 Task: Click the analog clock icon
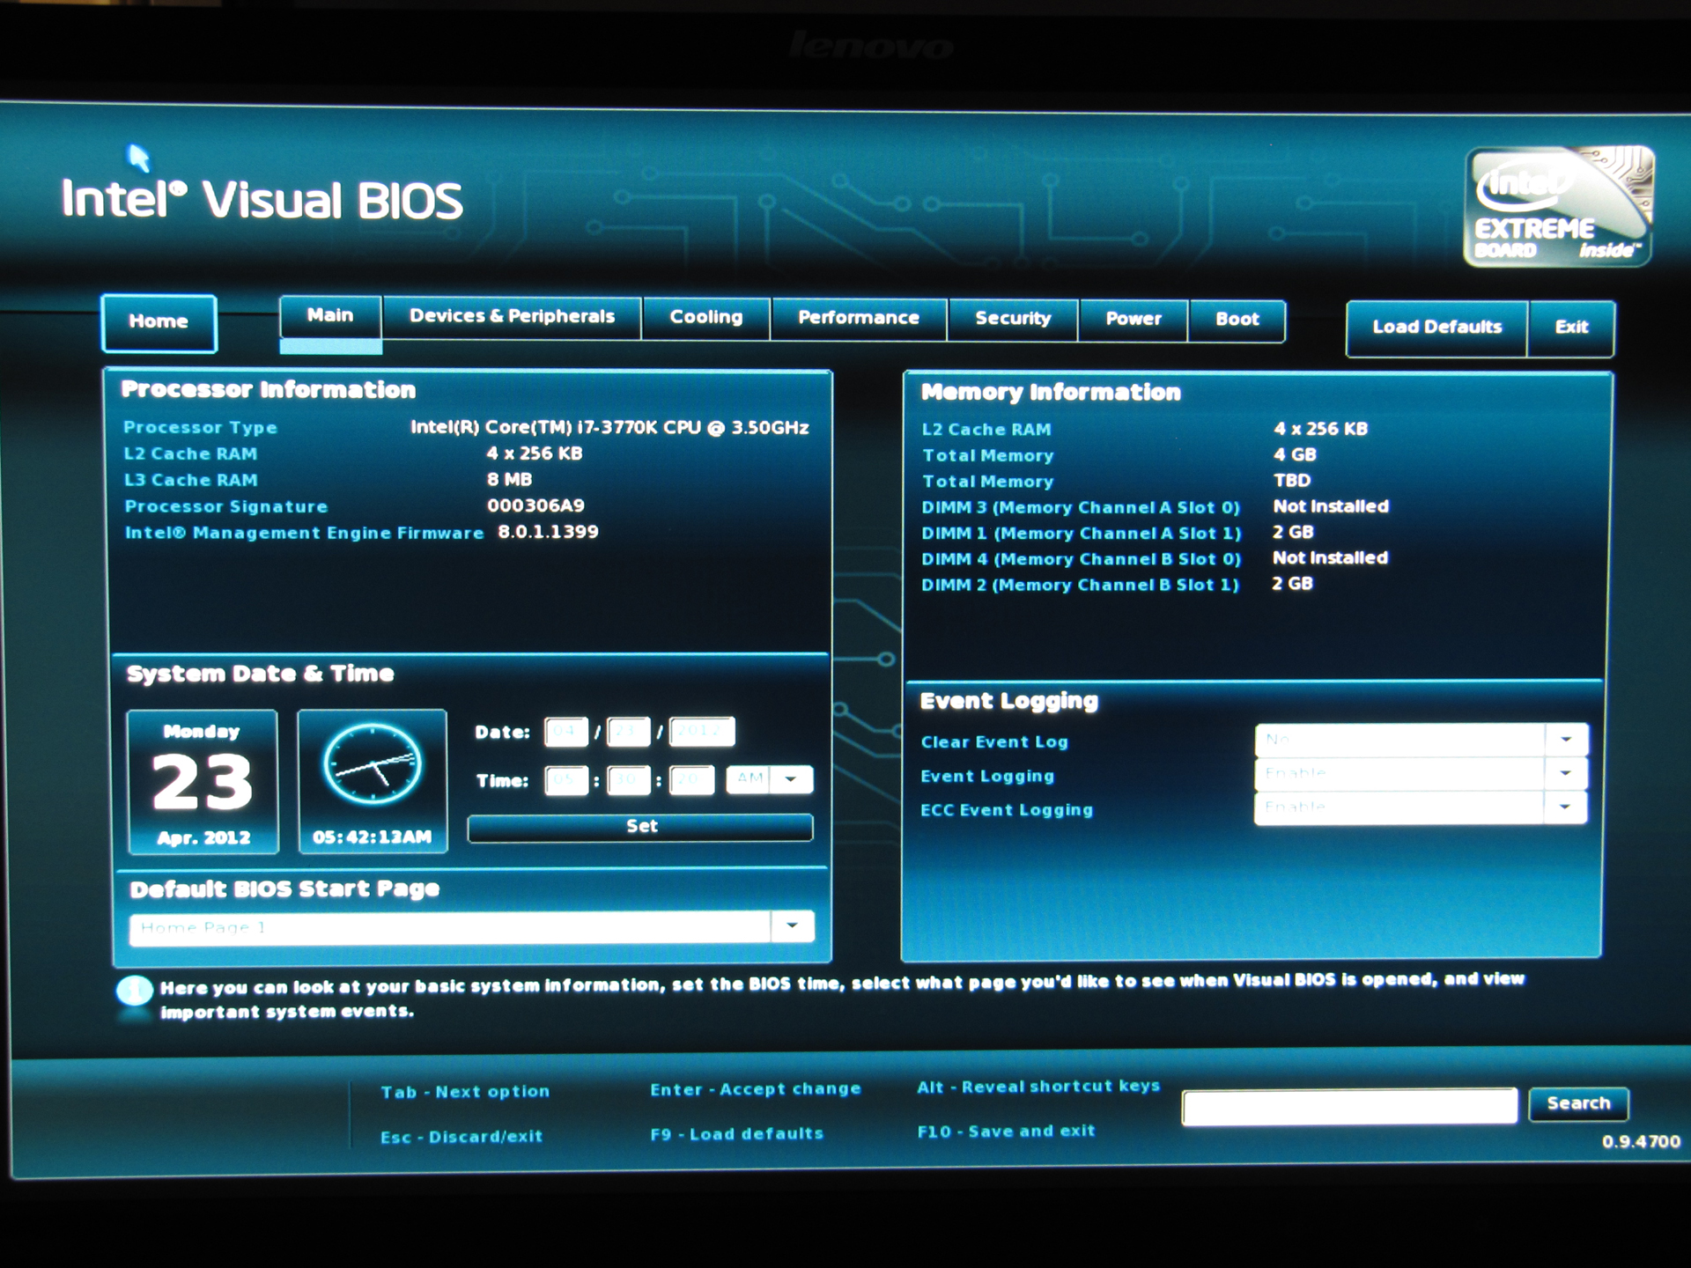pos(373,764)
